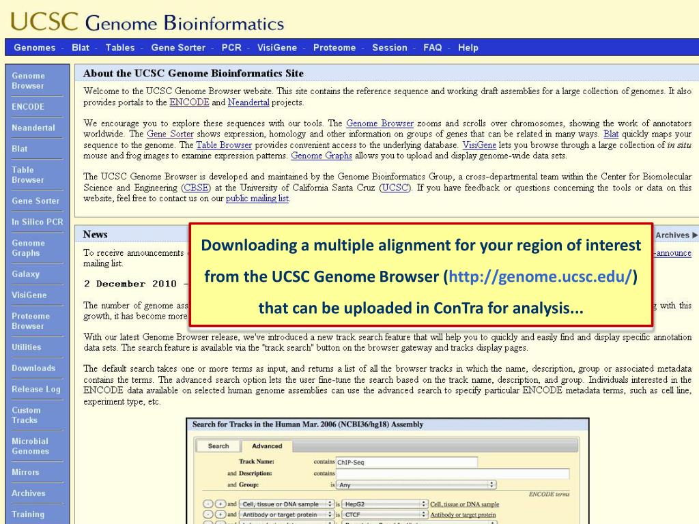Open News Archives arrow link

[x=676, y=235]
